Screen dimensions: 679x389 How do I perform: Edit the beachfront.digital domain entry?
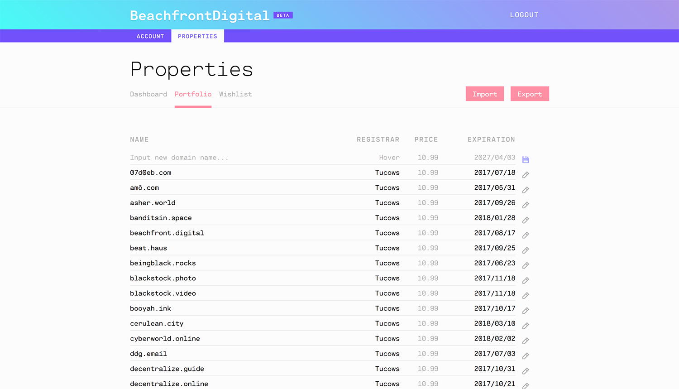pos(525,235)
